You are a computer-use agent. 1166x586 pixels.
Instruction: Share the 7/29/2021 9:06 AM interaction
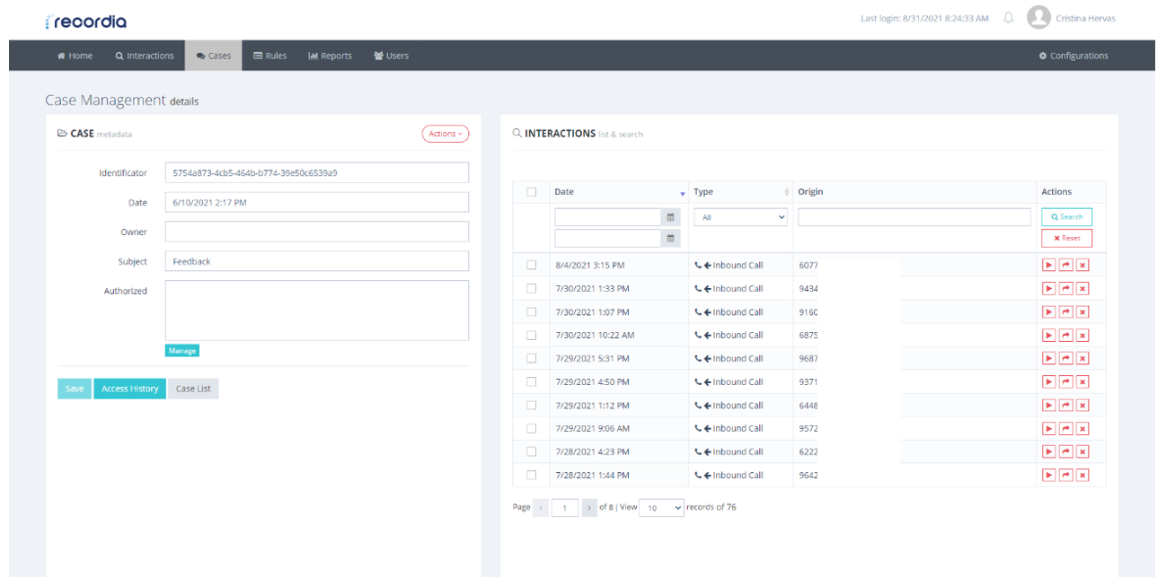[x=1065, y=428]
